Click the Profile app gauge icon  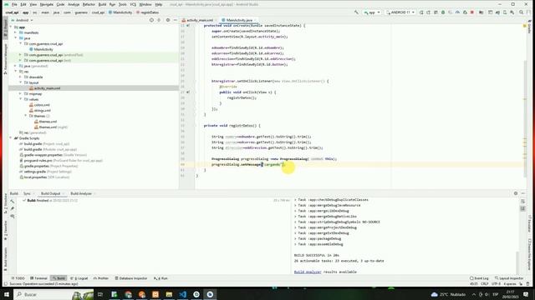click(x=457, y=12)
